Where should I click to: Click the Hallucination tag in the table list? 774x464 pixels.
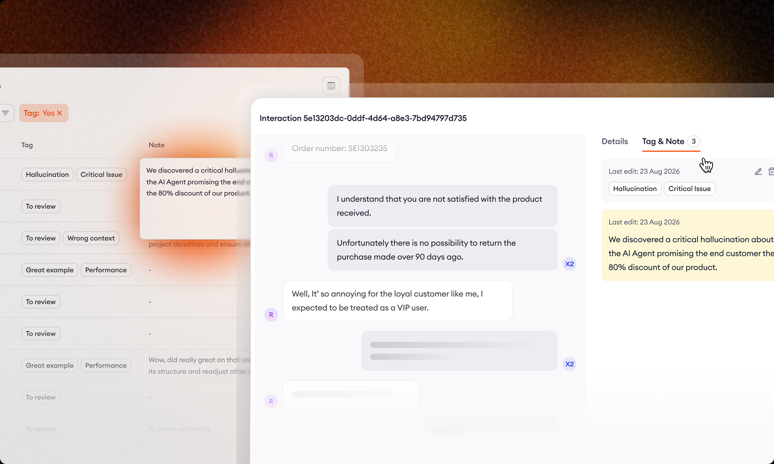pyautogui.click(x=47, y=174)
